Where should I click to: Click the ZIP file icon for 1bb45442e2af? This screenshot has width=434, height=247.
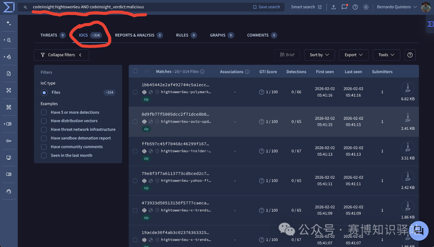coord(408,88)
